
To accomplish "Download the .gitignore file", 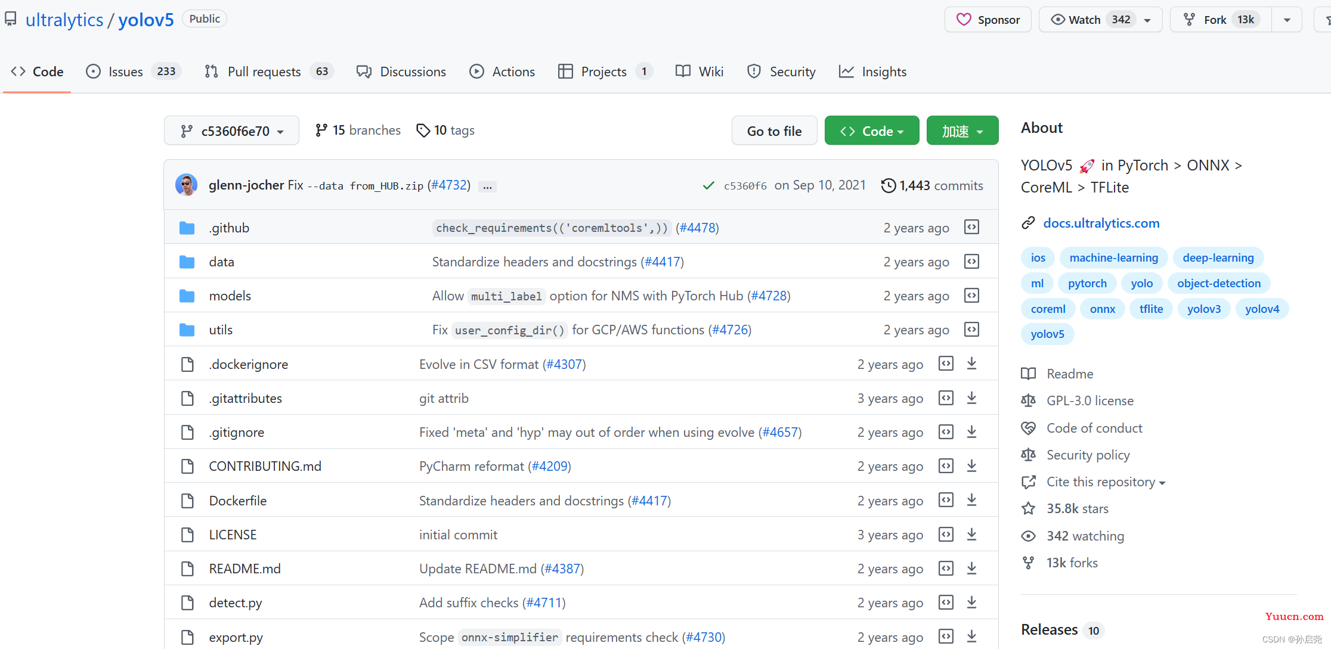I will pyautogui.click(x=971, y=431).
